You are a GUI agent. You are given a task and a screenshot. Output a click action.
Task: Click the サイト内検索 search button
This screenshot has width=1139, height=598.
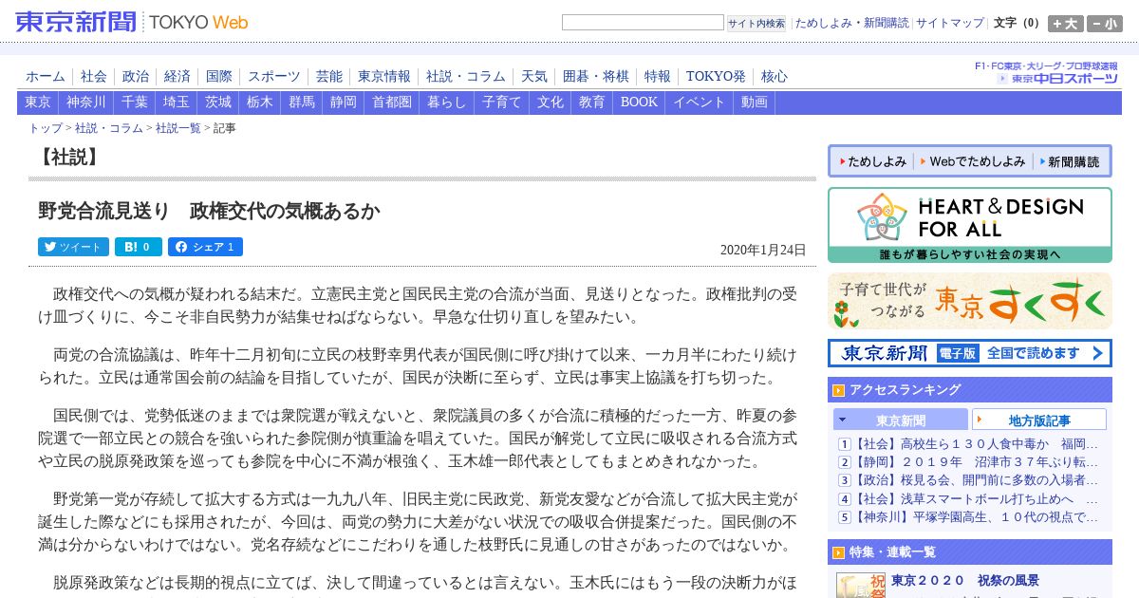(x=756, y=23)
